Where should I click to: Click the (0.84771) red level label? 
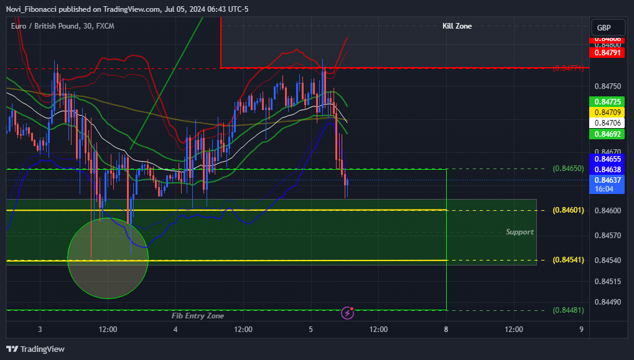click(x=568, y=68)
